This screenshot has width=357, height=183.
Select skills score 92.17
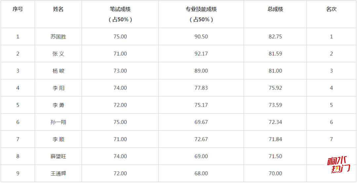[201, 54]
